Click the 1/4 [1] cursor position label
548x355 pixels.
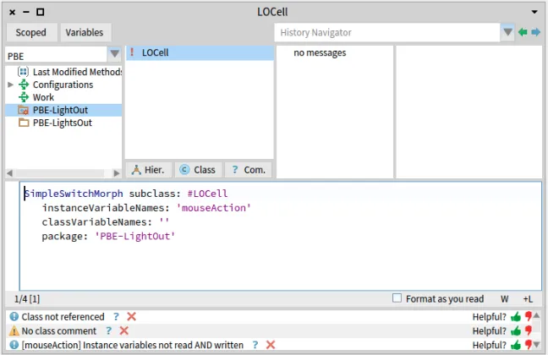click(27, 299)
